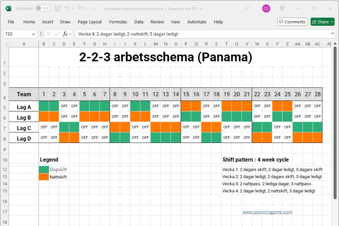Screen dimensions: 339x226
Task: Select the green Dagskift legend swatch
Action: coord(44,169)
